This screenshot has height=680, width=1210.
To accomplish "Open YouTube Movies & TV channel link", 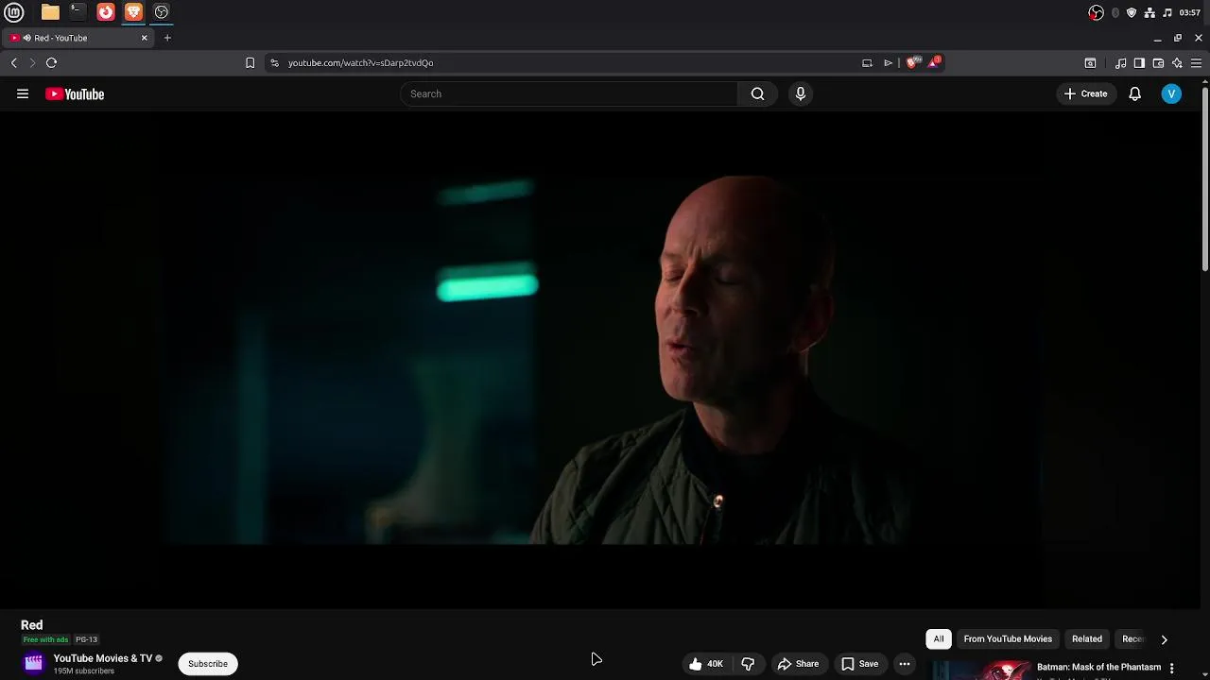I will pyautogui.click(x=103, y=658).
